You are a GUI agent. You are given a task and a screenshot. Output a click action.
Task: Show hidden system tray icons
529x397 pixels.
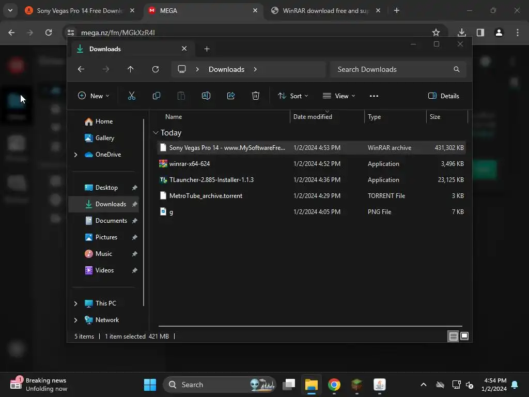click(x=424, y=385)
